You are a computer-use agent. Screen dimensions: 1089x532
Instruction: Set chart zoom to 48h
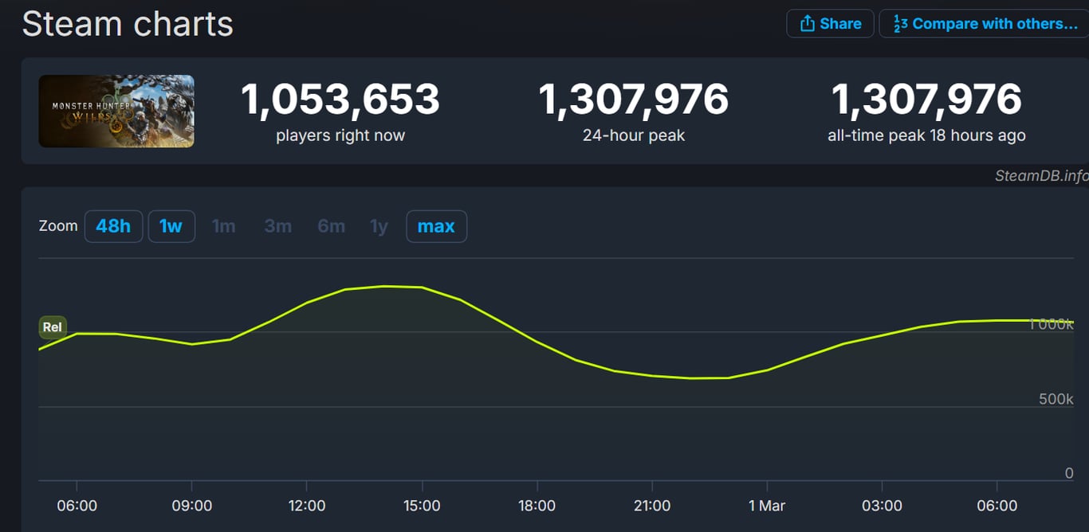pyautogui.click(x=113, y=226)
